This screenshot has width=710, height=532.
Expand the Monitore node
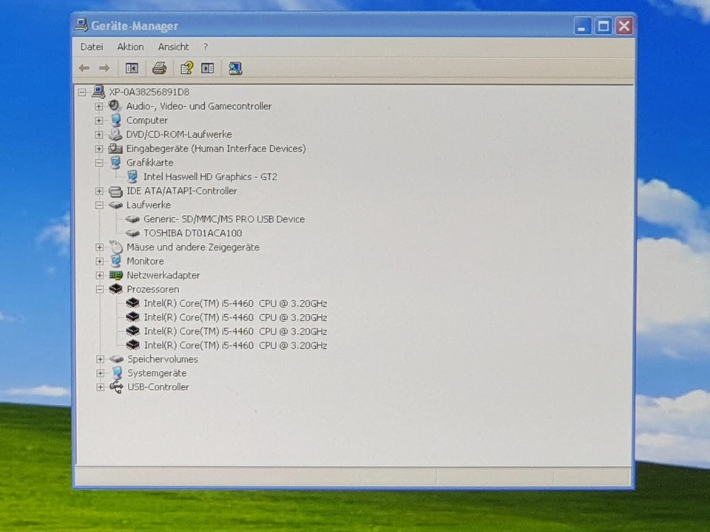[100, 261]
